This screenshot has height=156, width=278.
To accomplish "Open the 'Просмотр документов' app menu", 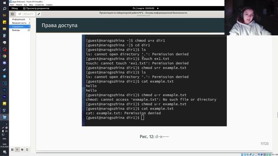I will [x=36, y=8].
